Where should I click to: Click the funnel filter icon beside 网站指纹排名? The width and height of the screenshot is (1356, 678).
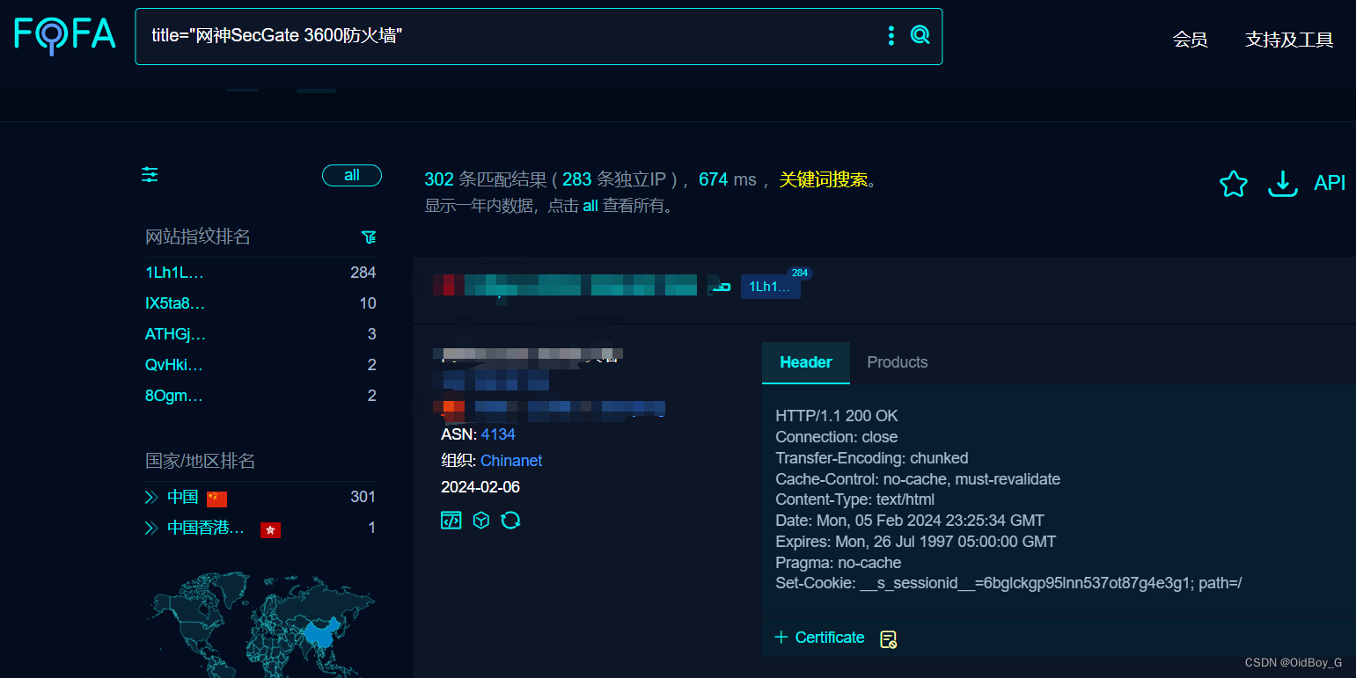(x=369, y=237)
